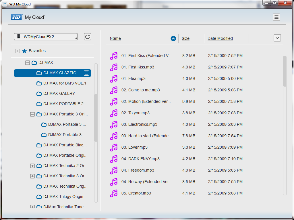
Task: Click music icon for 02. Come to me.mp3
Action: pos(114,90)
